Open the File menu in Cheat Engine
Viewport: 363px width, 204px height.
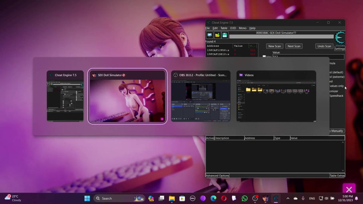coord(207,28)
